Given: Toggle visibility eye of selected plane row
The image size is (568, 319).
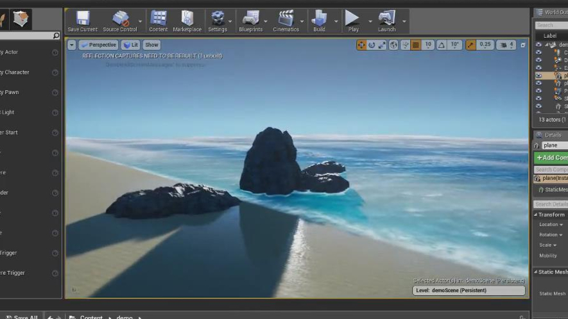Looking at the screenshot, I should click(538, 76).
